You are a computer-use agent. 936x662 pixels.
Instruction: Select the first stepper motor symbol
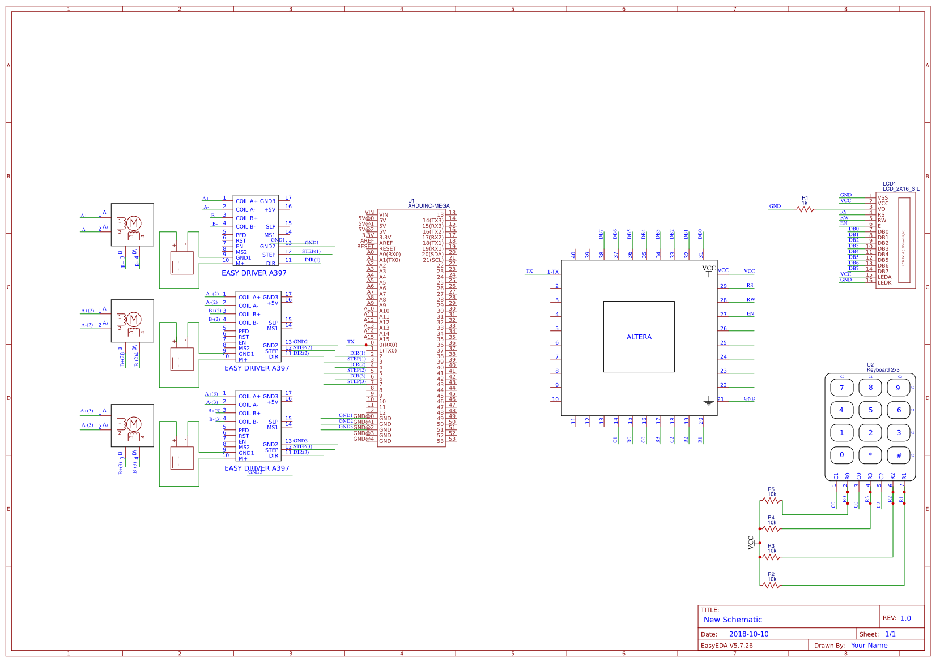[x=134, y=225]
